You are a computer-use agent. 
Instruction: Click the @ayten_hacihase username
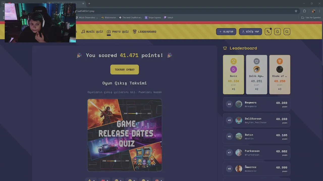[256, 122]
